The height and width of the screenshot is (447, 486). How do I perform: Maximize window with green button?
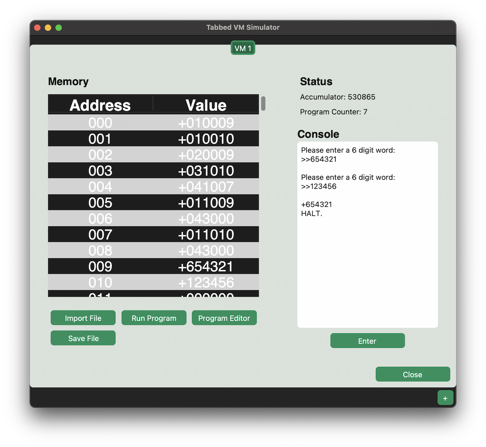tap(58, 28)
